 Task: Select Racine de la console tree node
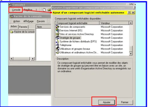24,32
